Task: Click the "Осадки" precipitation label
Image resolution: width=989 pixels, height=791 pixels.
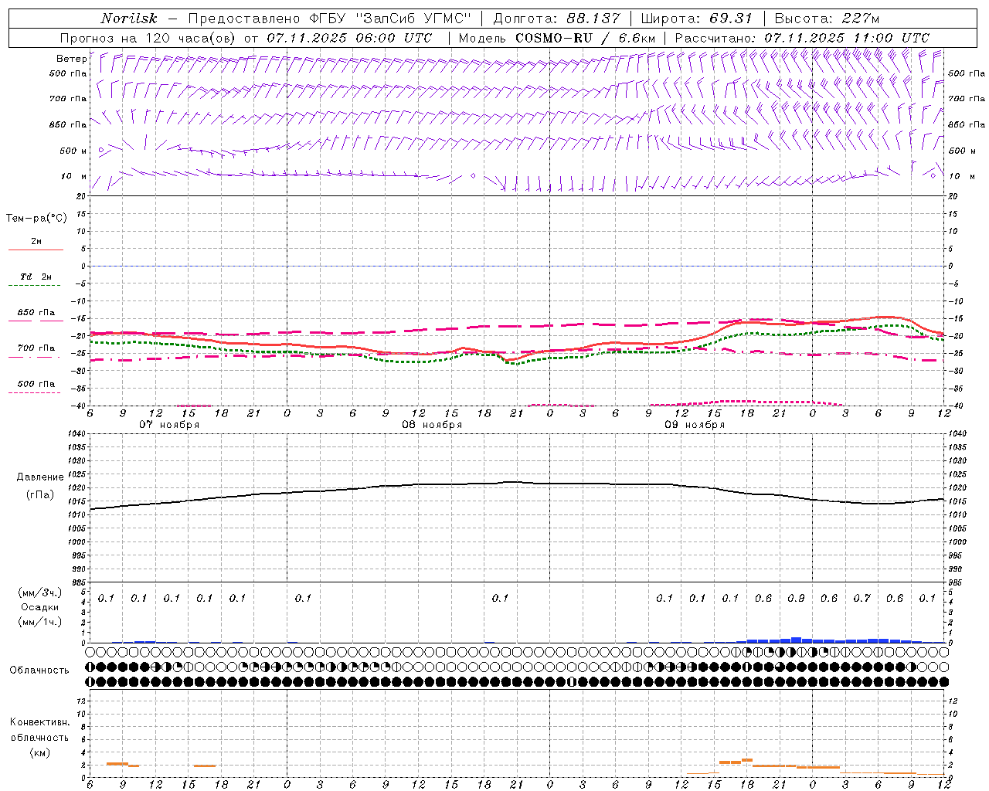Action: coord(40,607)
